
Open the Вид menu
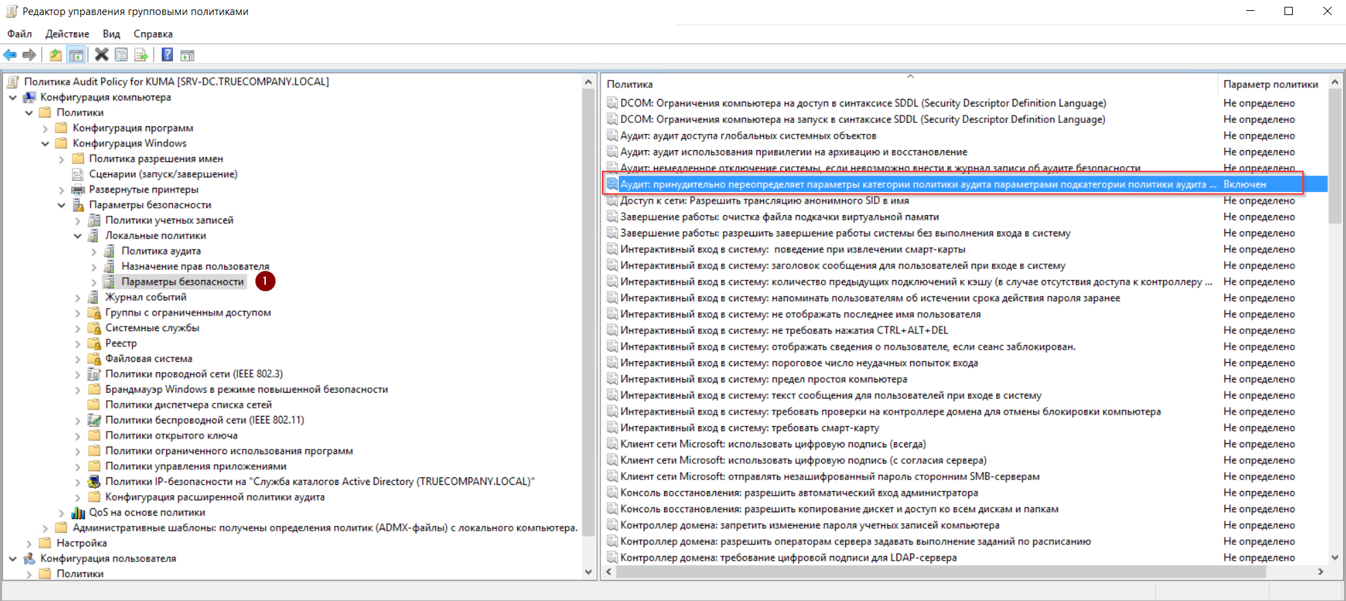111,33
